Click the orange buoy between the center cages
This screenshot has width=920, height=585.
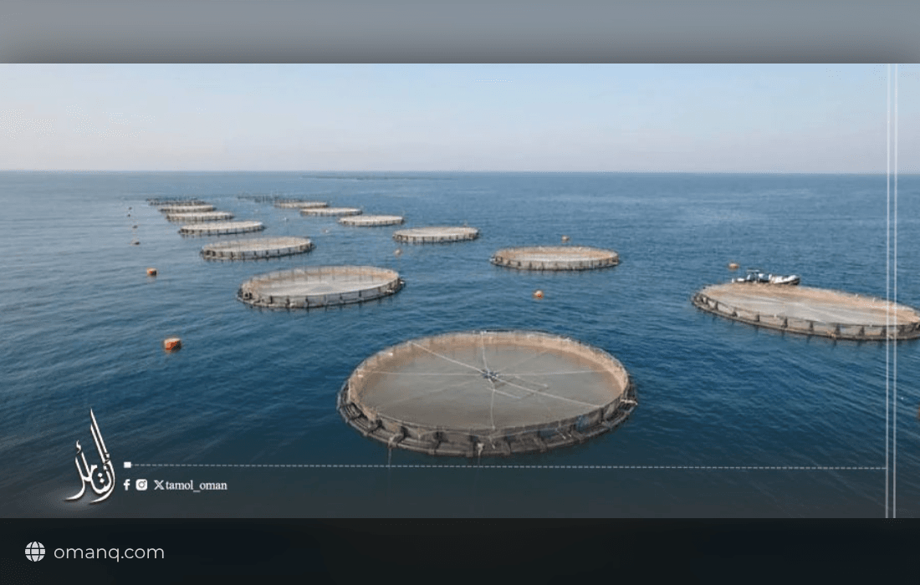point(538,294)
